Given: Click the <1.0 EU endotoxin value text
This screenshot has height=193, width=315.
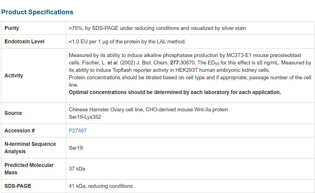Looking at the screenshot, I should point(127,42).
